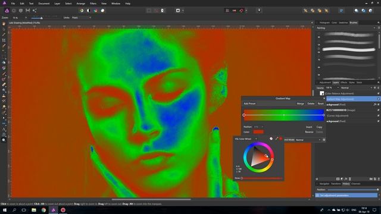
Task: Apply Auto Colors from the toolbar
Action: tap(95, 11)
